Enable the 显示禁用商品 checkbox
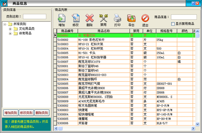This screenshot has height=133, width=202. [x=173, y=24]
